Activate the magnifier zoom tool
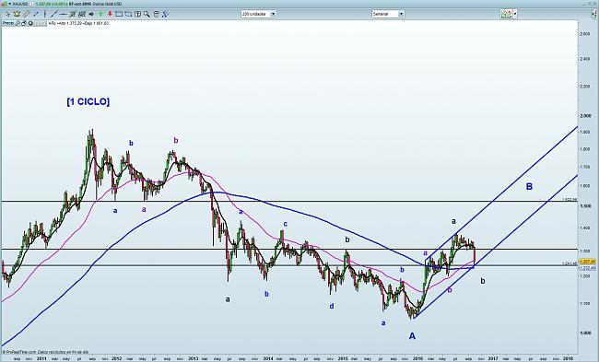The width and height of the screenshot is (599, 362). click(x=147, y=15)
